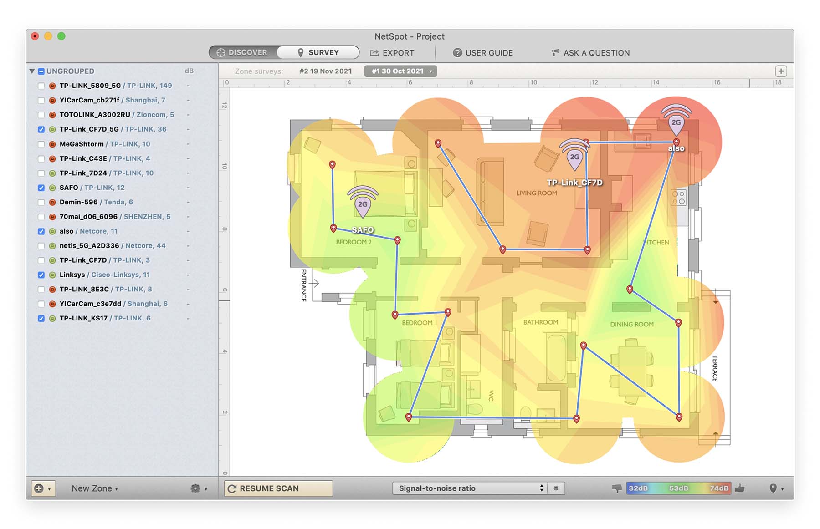Click the 74dB high end of signal scale
Screen dimensions: 820x529
[719, 488]
